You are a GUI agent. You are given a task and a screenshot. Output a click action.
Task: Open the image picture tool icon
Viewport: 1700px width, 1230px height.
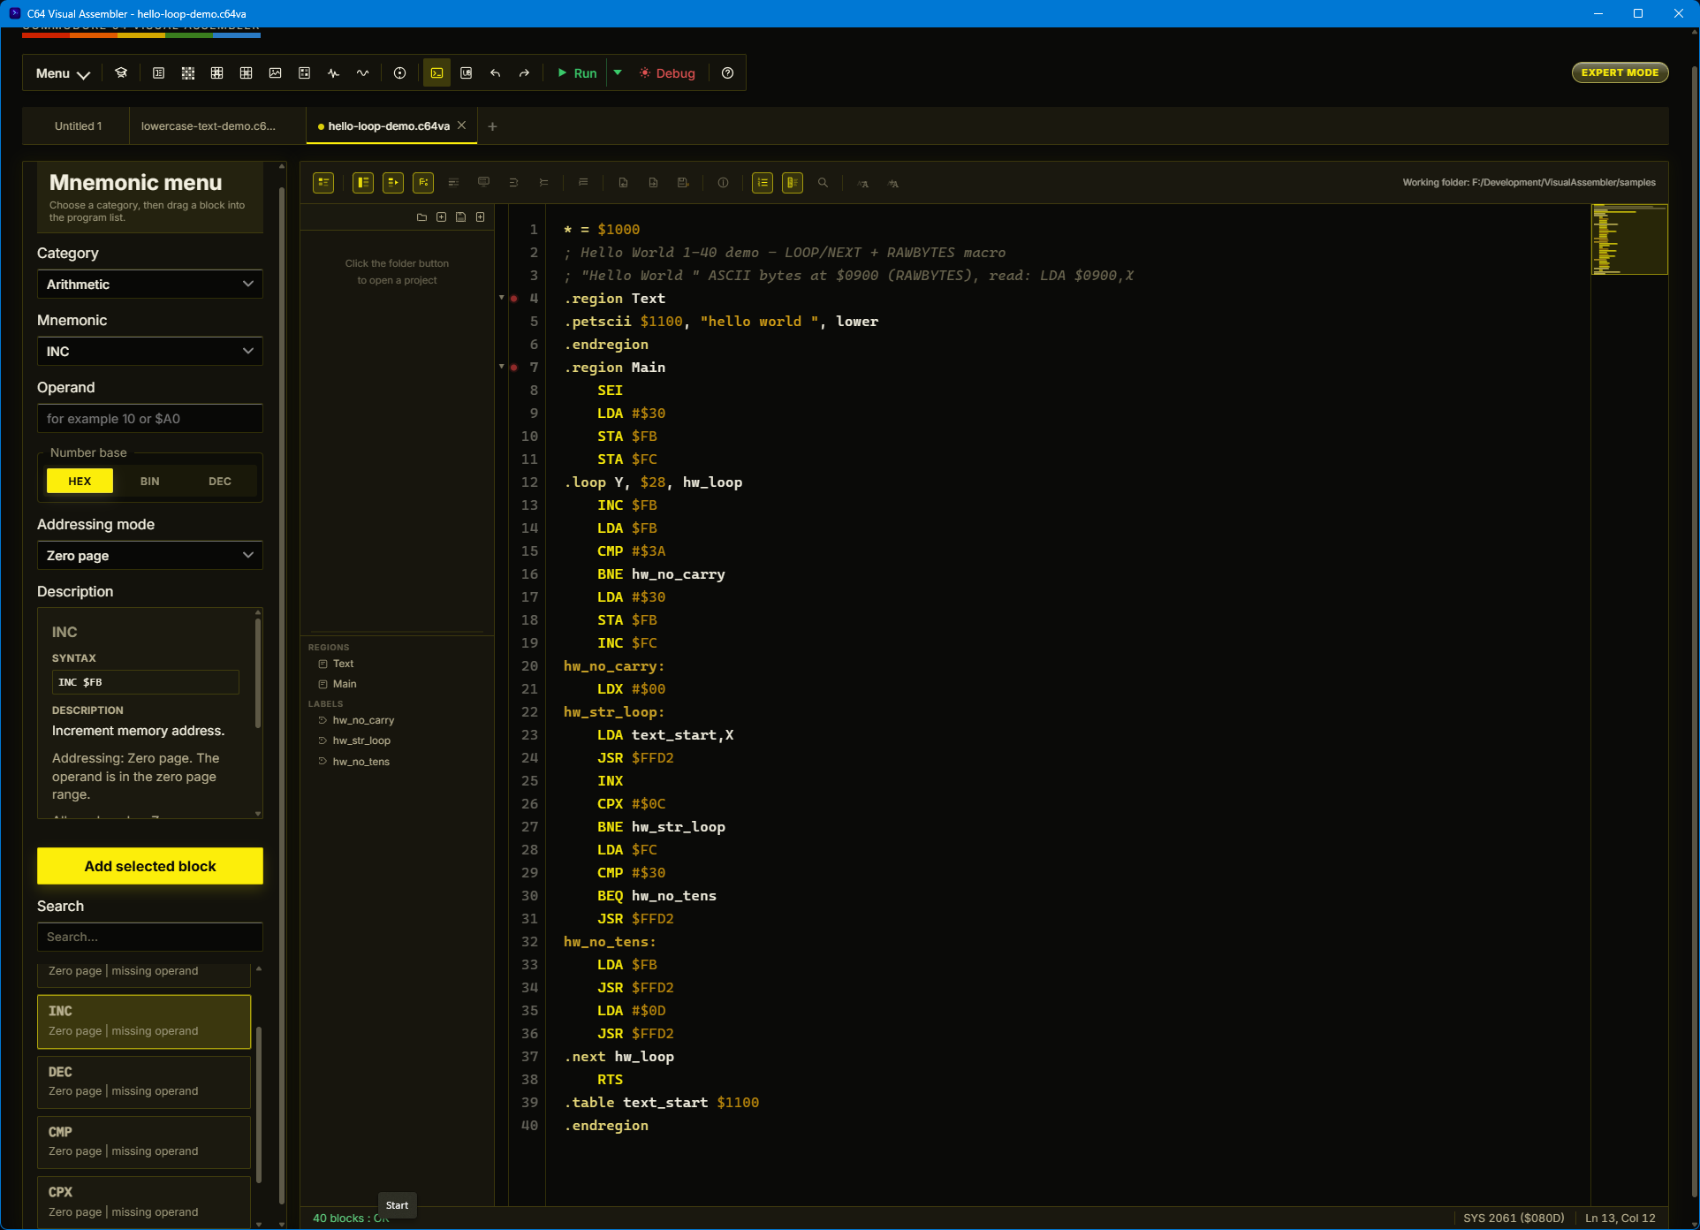point(276,73)
